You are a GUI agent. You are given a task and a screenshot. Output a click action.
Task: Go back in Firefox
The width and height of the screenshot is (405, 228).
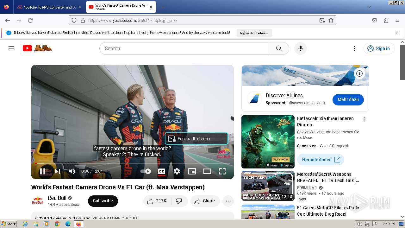tap(8, 20)
